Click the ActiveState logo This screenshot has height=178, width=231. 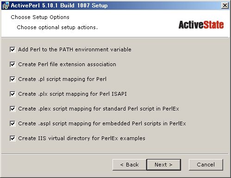(x=201, y=25)
